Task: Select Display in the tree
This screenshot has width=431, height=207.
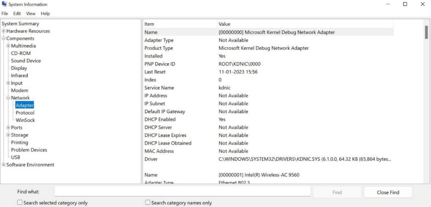Action: coord(19,68)
